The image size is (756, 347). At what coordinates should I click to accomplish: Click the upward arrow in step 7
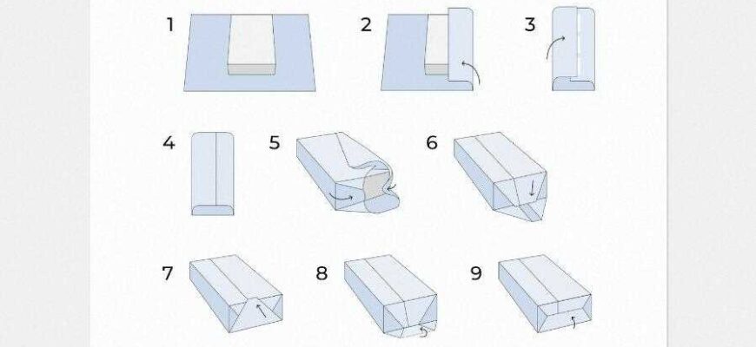[x=261, y=310]
